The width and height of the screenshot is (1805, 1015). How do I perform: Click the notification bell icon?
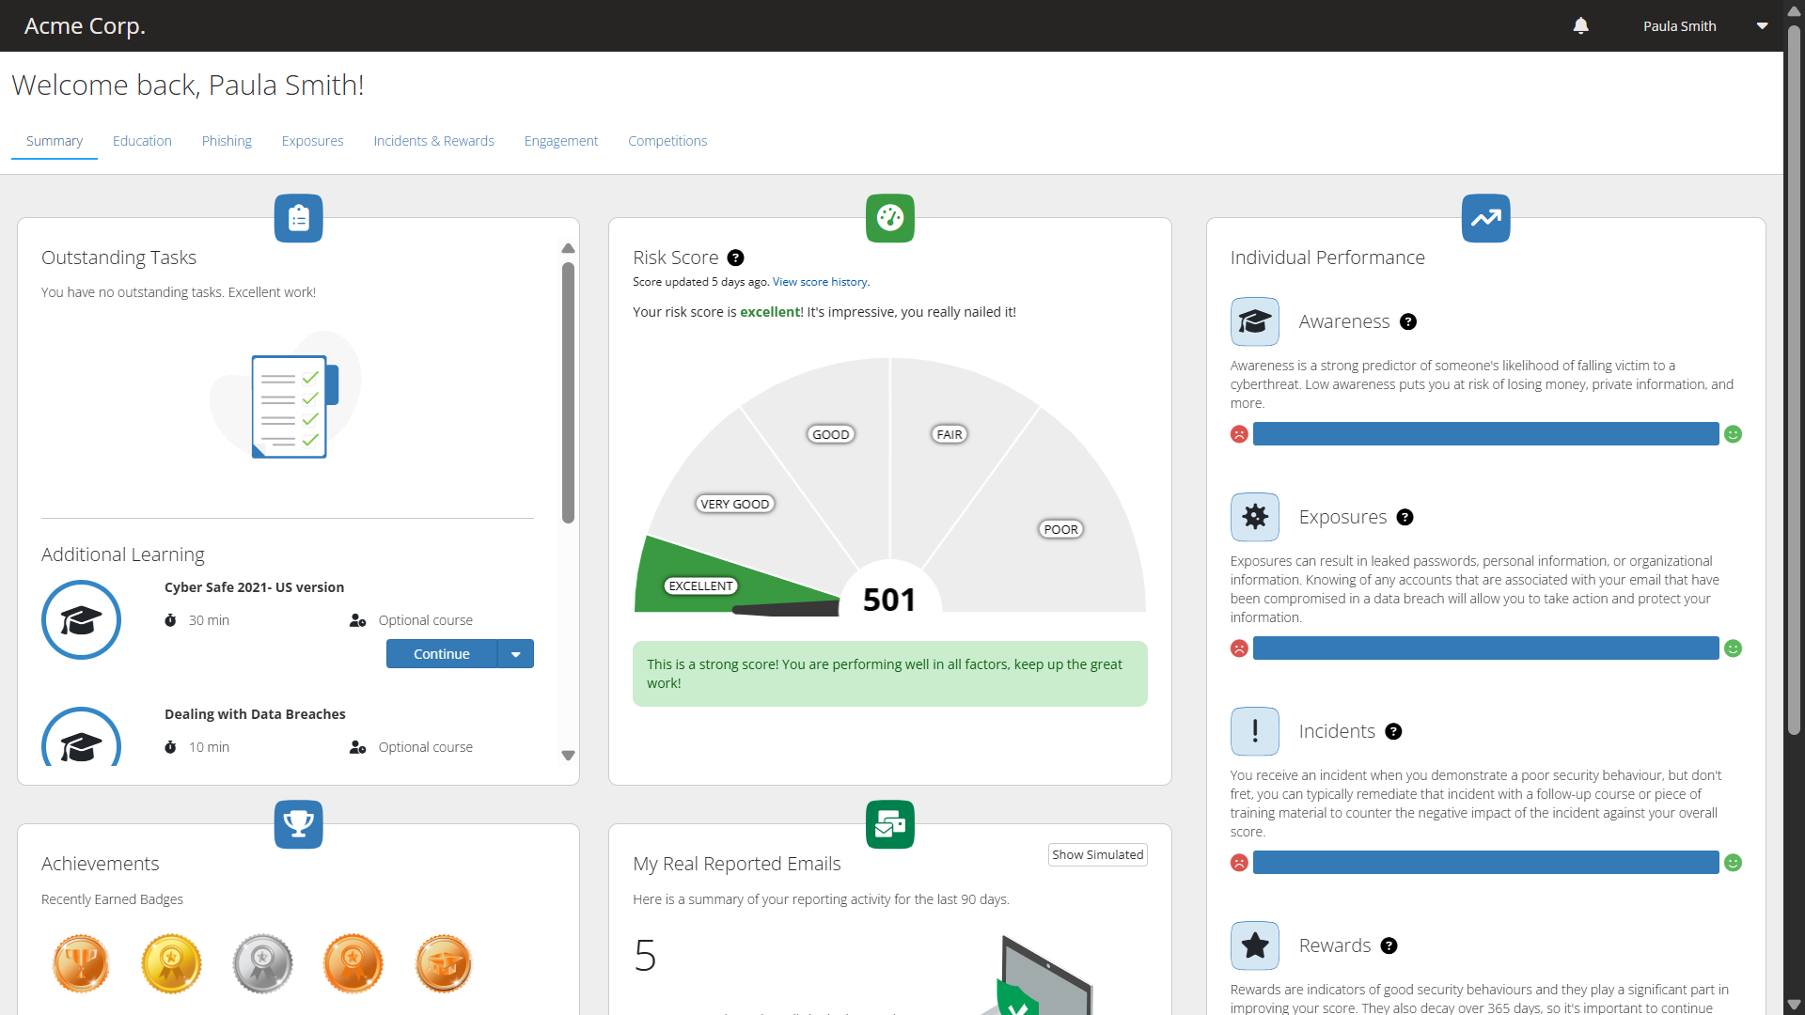[x=1580, y=26]
